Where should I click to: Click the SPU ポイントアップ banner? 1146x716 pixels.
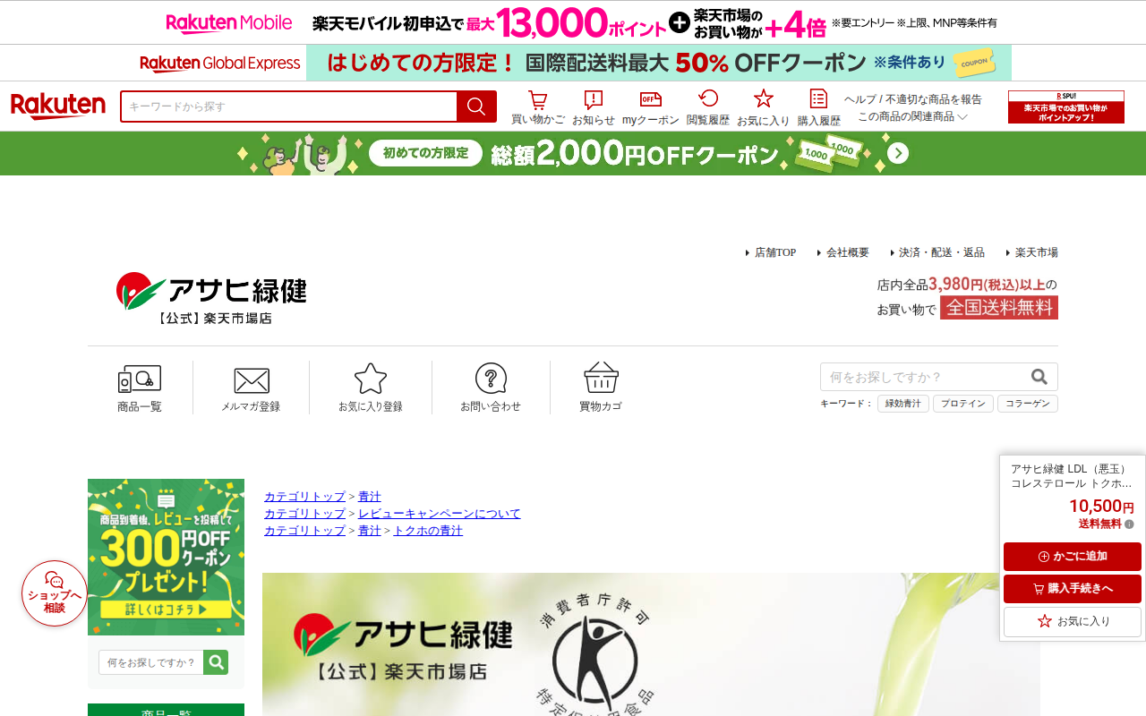(x=1066, y=107)
